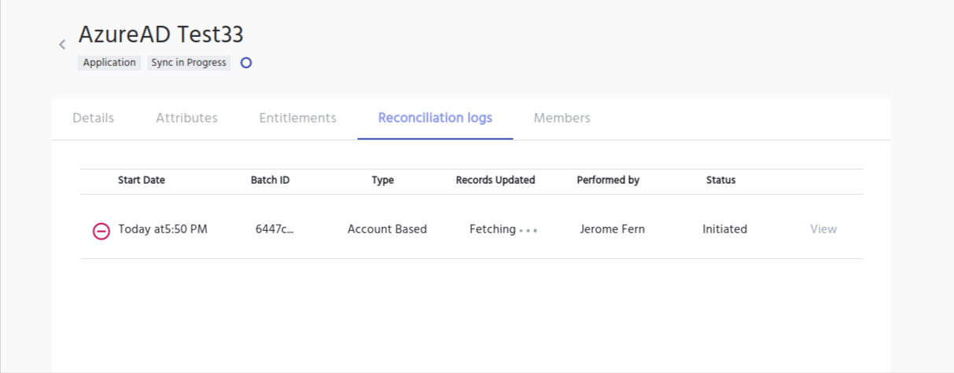Click the Status column header
This screenshot has height=373, width=954.
pyautogui.click(x=720, y=181)
